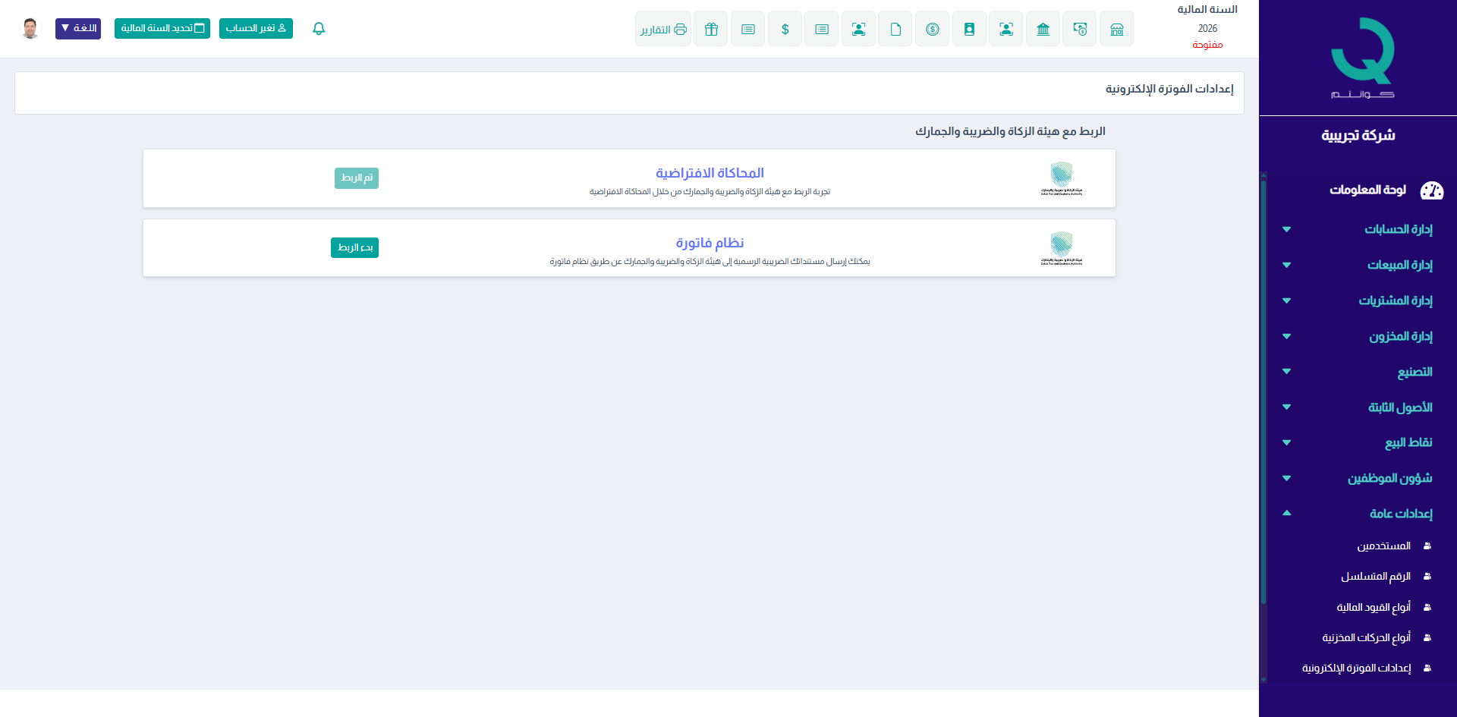Viewport: 1457px width, 717px height.
Task: Click the cash bills icon in toolbar
Action: tap(1080, 30)
